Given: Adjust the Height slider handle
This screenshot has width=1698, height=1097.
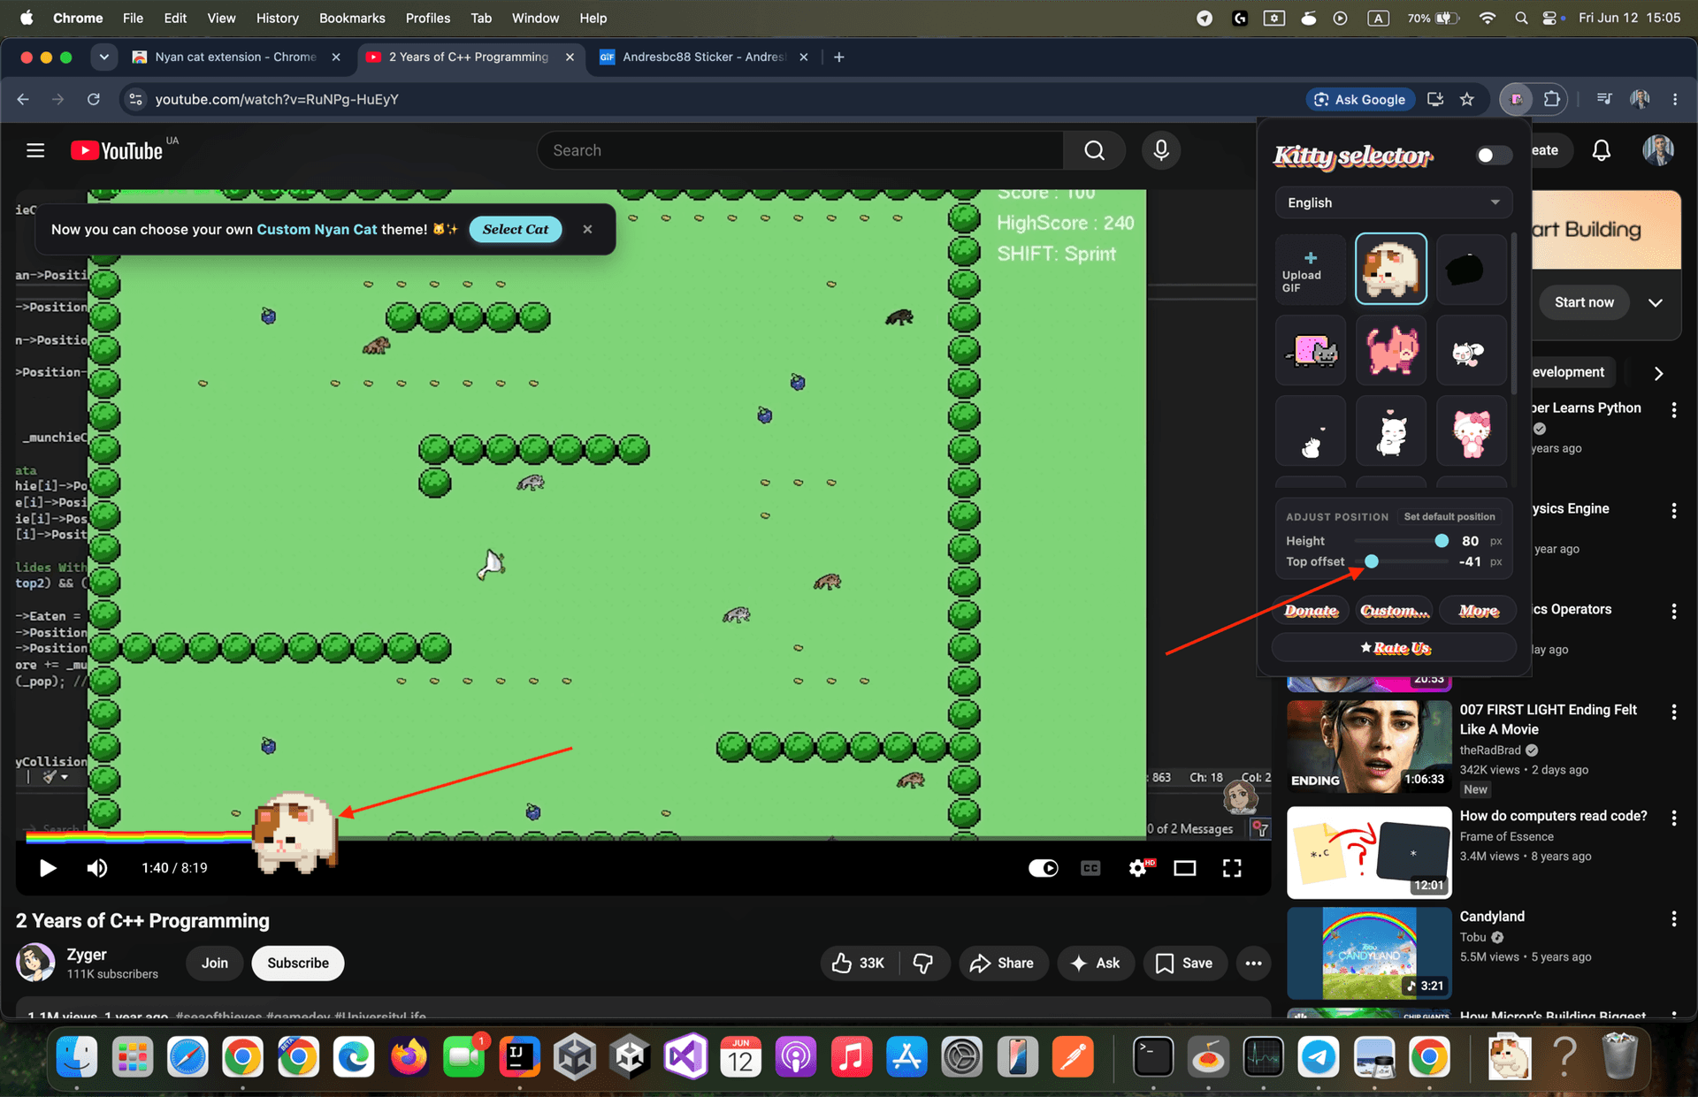Looking at the screenshot, I should click(x=1442, y=540).
